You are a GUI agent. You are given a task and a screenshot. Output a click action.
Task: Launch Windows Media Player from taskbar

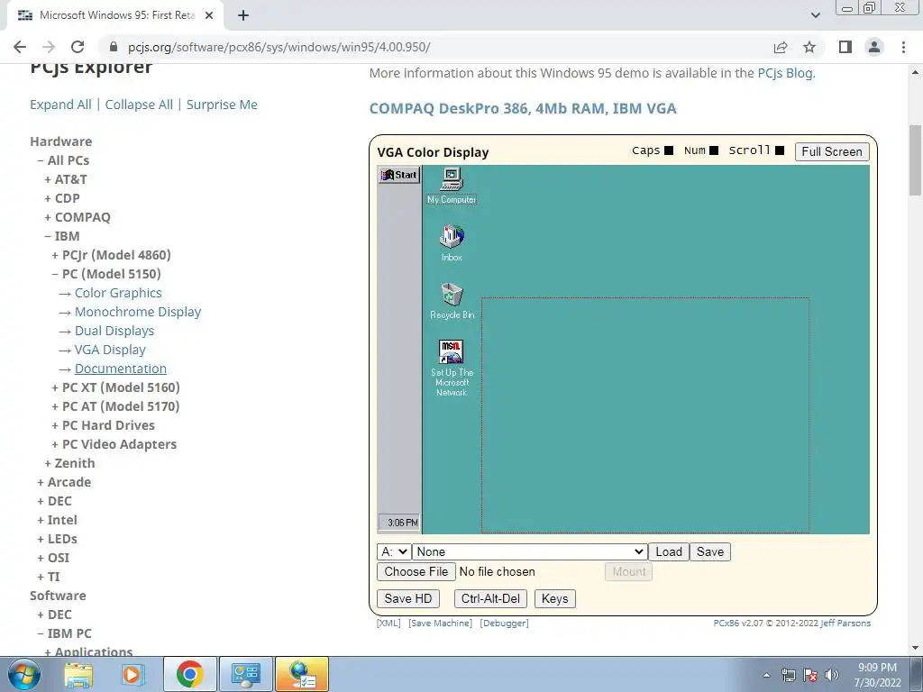click(133, 674)
